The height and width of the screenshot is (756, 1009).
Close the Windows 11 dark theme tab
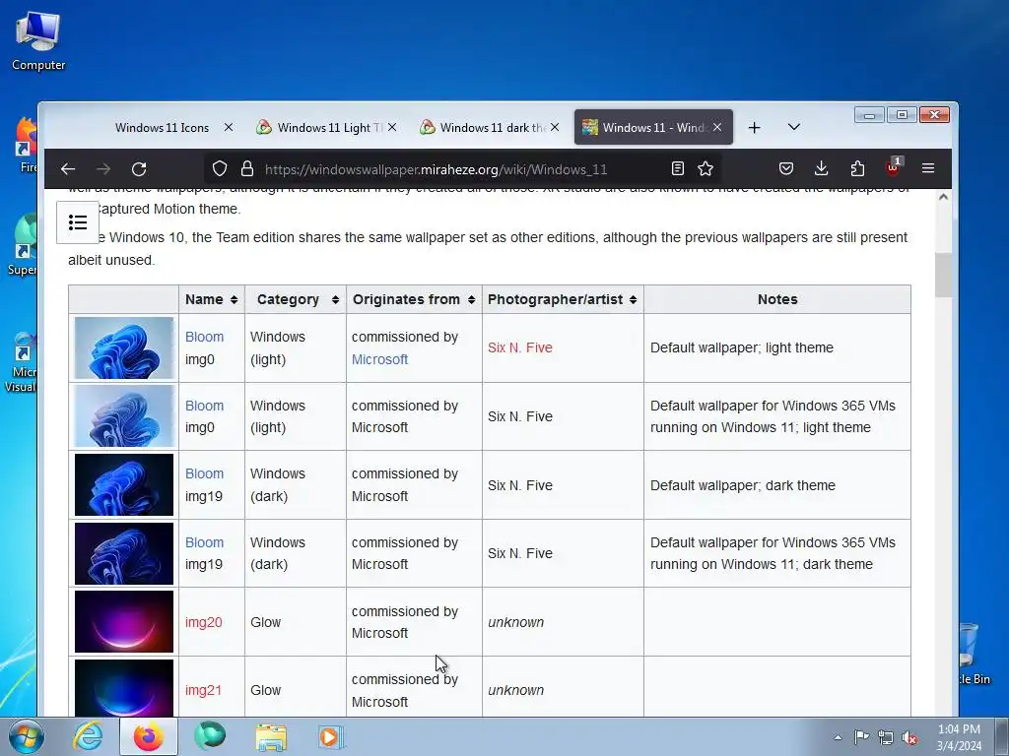(x=555, y=127)
